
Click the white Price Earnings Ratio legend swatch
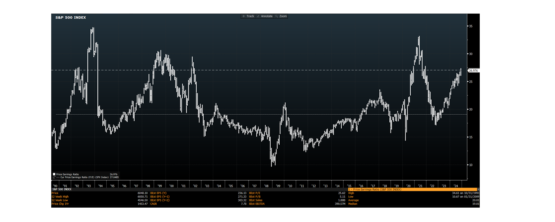[x=54, y=174]
